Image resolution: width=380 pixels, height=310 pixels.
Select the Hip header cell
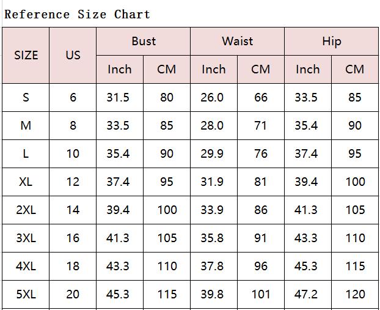(x=332, y=41)
